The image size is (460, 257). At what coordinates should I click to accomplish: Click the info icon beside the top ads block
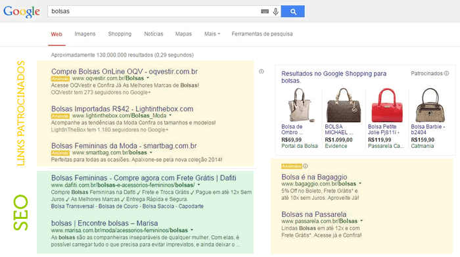[x=262, y=72]
